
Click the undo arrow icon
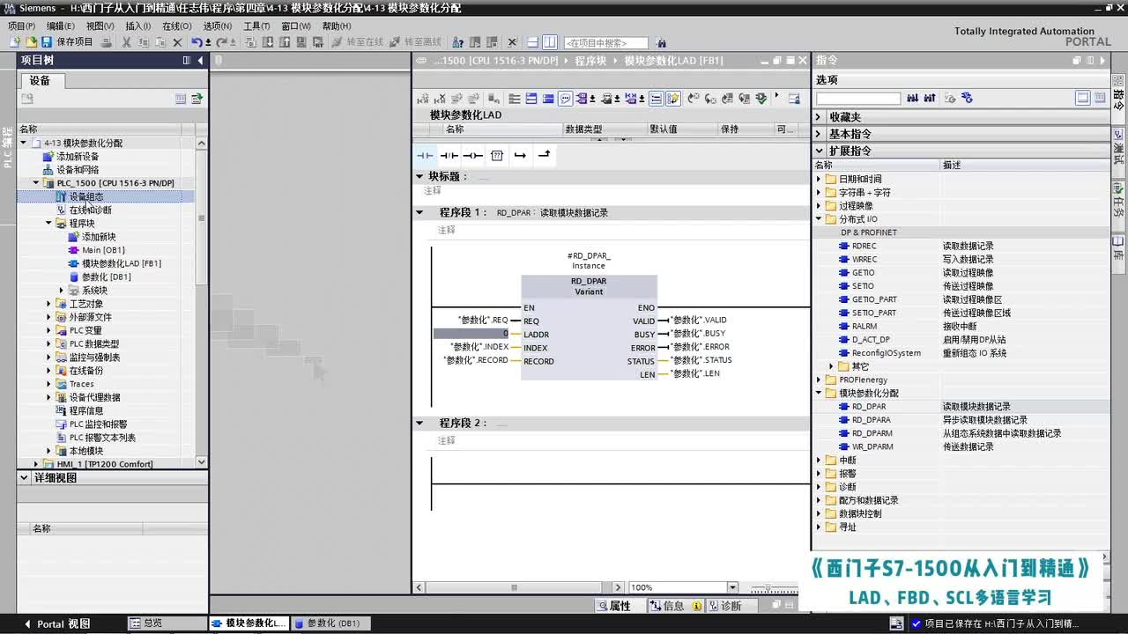pos(197,42)
